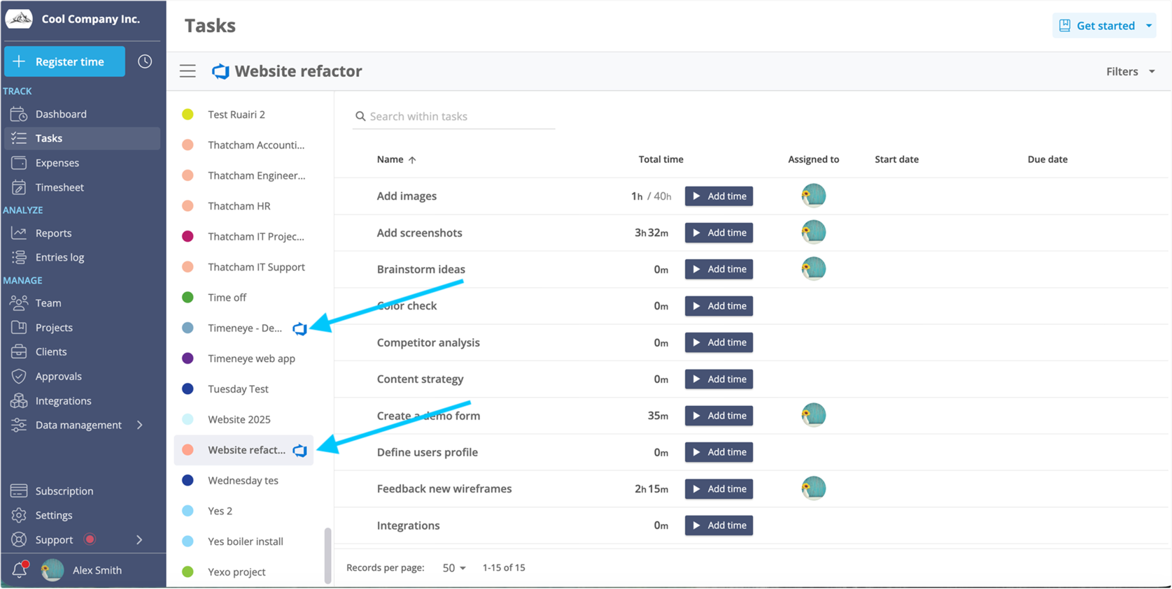1172x589 pixels.
Task: Click the hamburger menu icon next to Website refactor
Action: pyautogui.click(x=188, y=71)
